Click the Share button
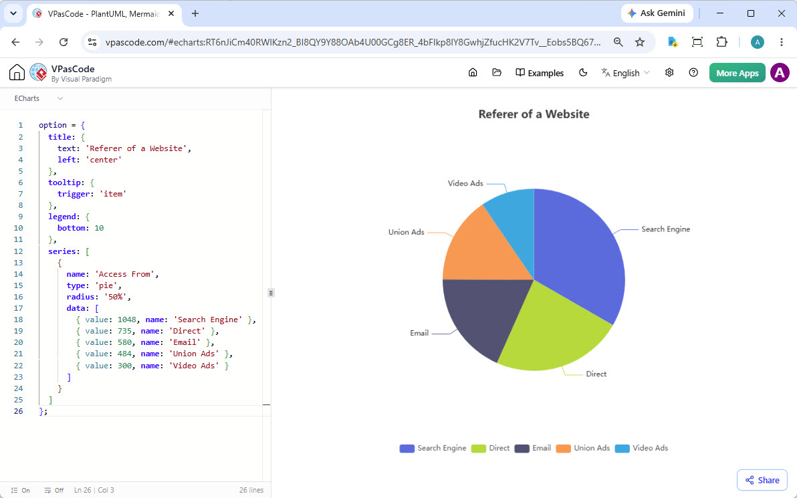The width and height of the screenshot is (797, 498). click(762, 480)
